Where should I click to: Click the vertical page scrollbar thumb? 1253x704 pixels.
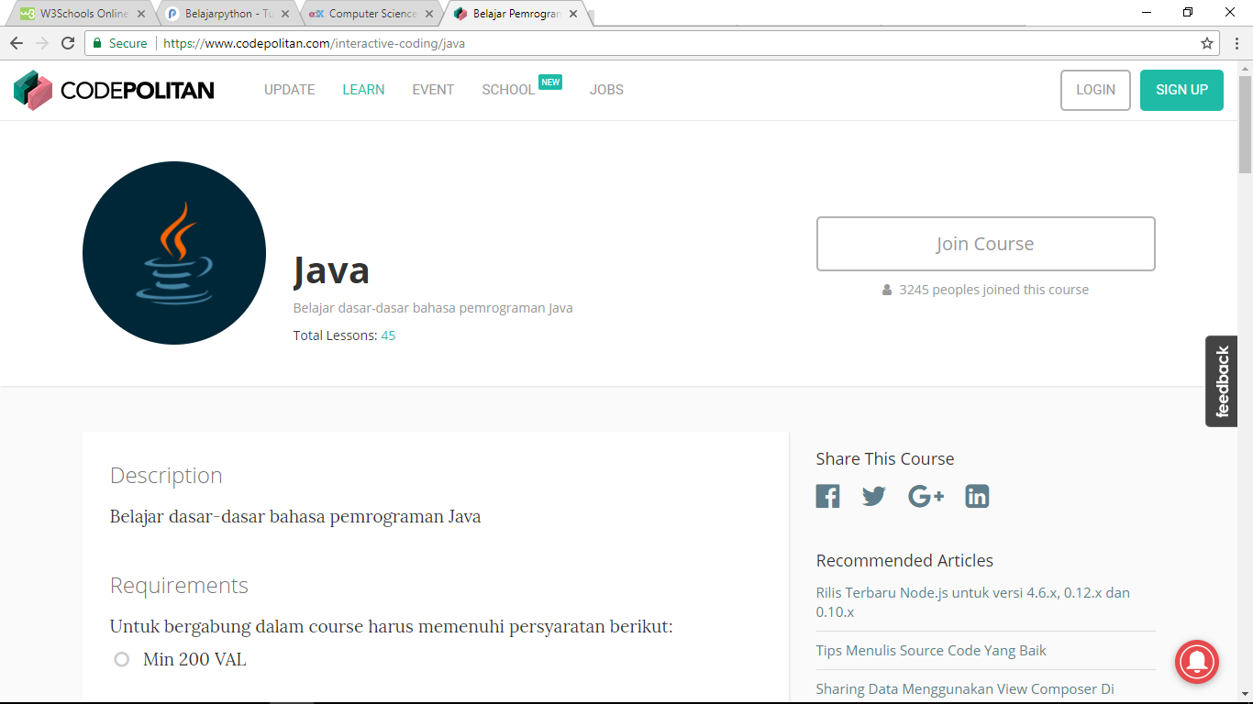tap(1245, 126)
